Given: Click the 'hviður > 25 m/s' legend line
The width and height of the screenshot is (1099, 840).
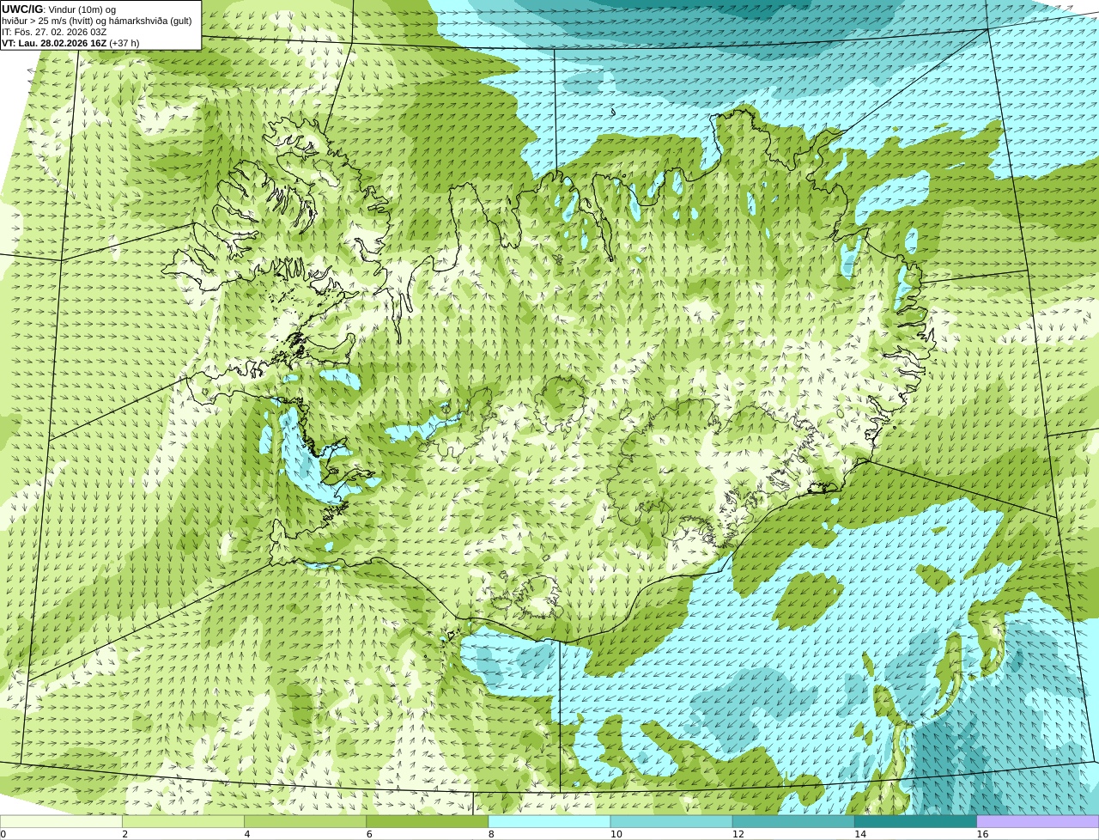Looking at the screenshot, I should (x=97, y=21).
